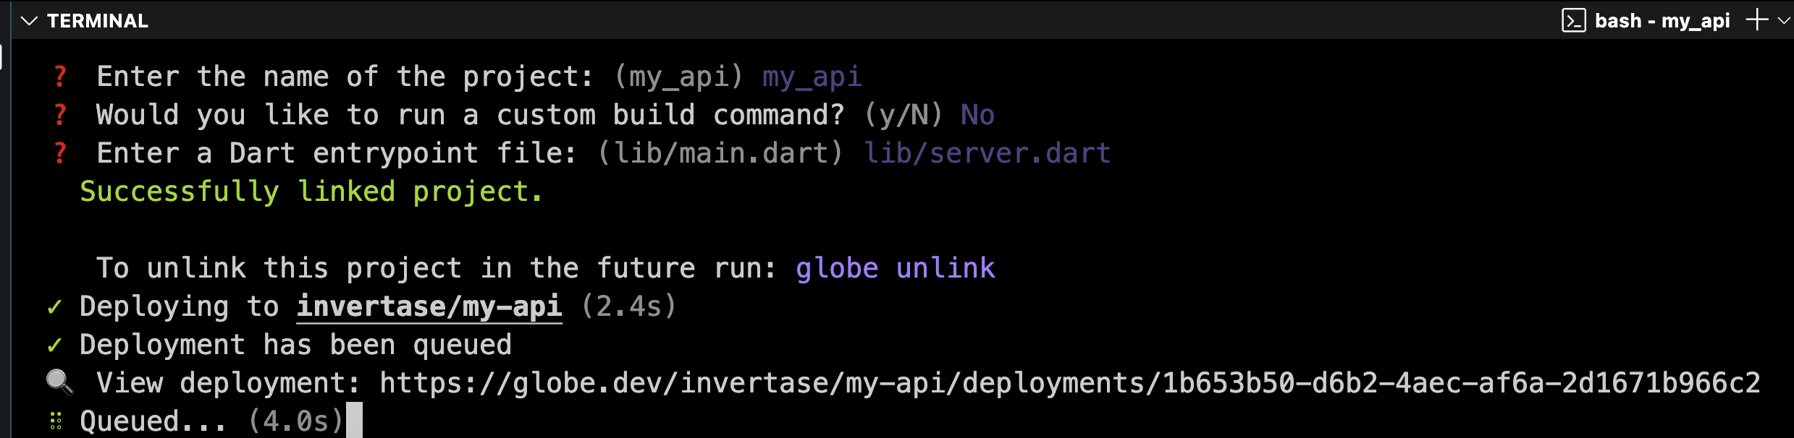
Task: Click green checkmark beside "Deploying to"
Action: pyautogui.click(x=54, y=307)
